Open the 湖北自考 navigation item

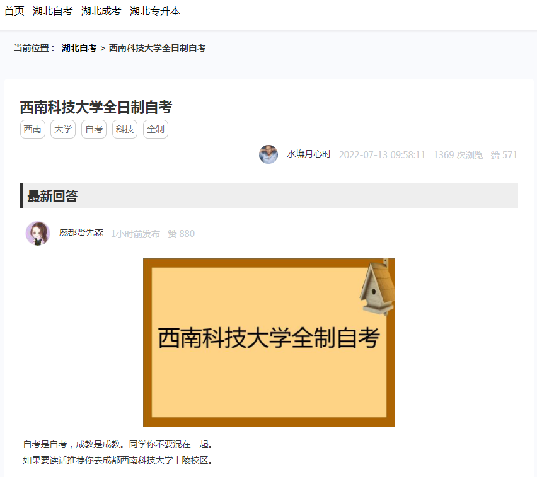click(x=52, y=11)
